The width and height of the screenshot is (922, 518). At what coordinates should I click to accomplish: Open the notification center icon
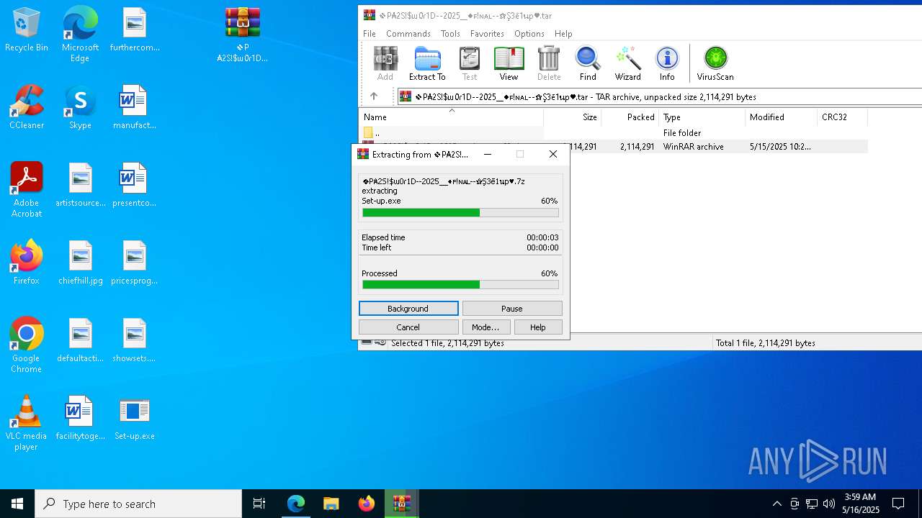pos(898,504)
